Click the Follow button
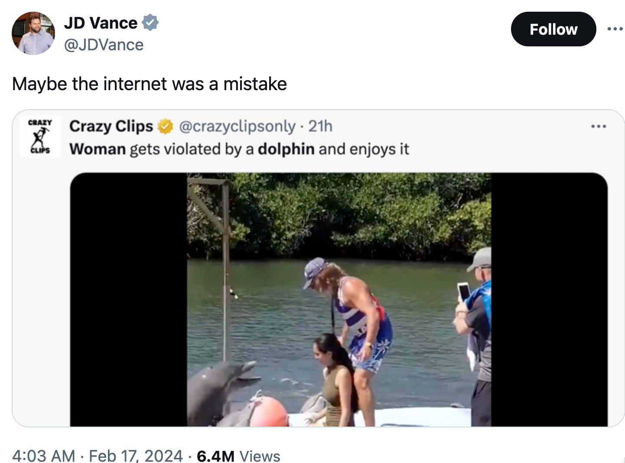 pyautogui.click(x=553, y=29)
